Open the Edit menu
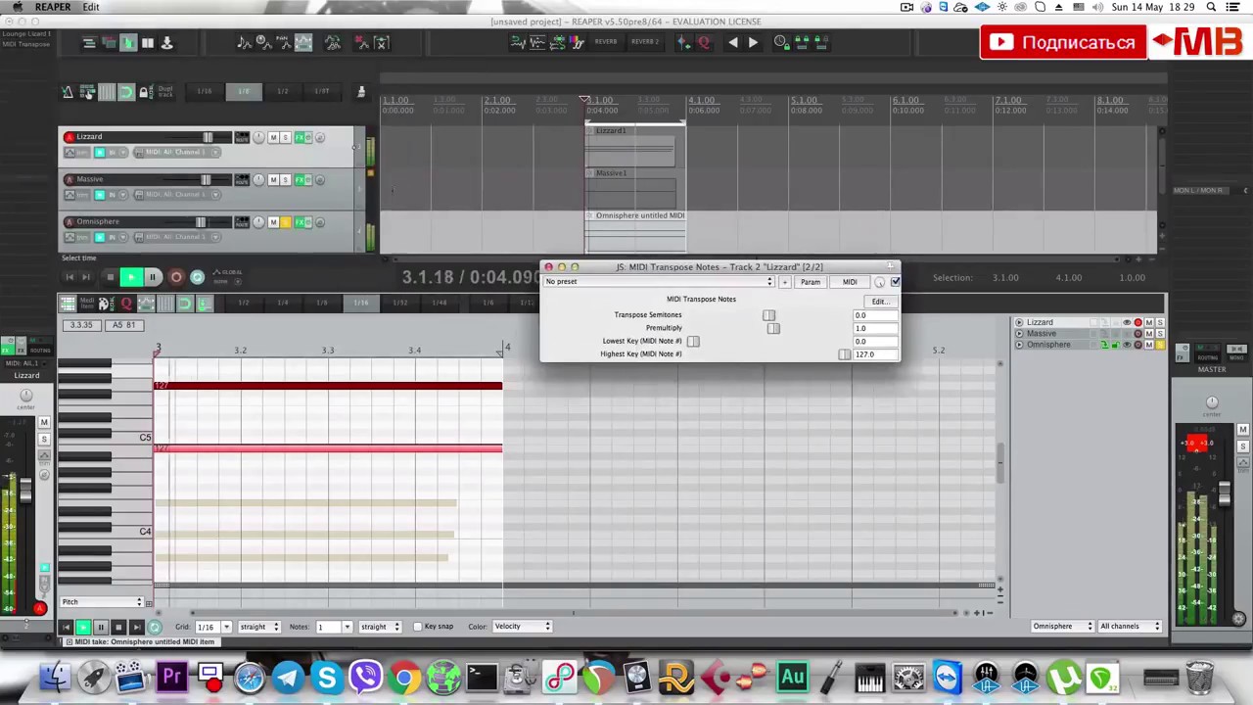 [x=91, y=7]
